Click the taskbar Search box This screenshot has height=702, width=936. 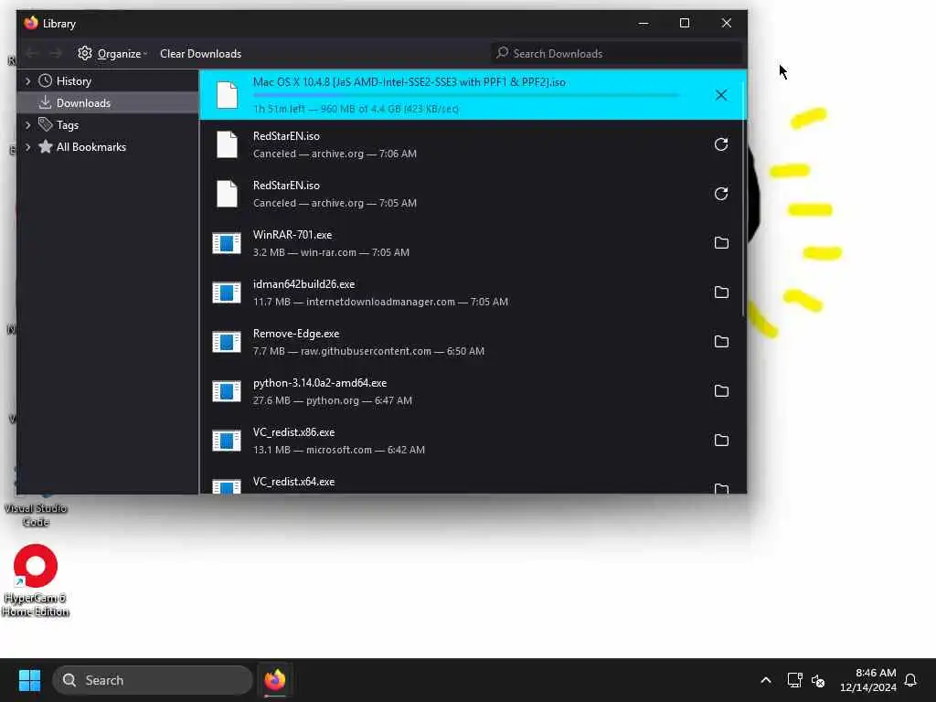(153, 680)
